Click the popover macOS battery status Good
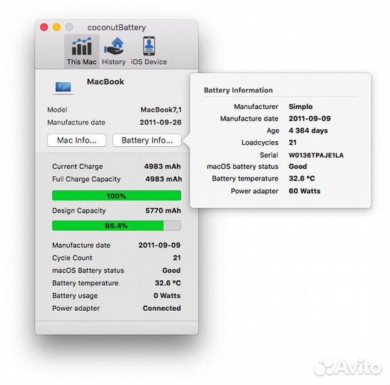 click(x=298, y=166)
